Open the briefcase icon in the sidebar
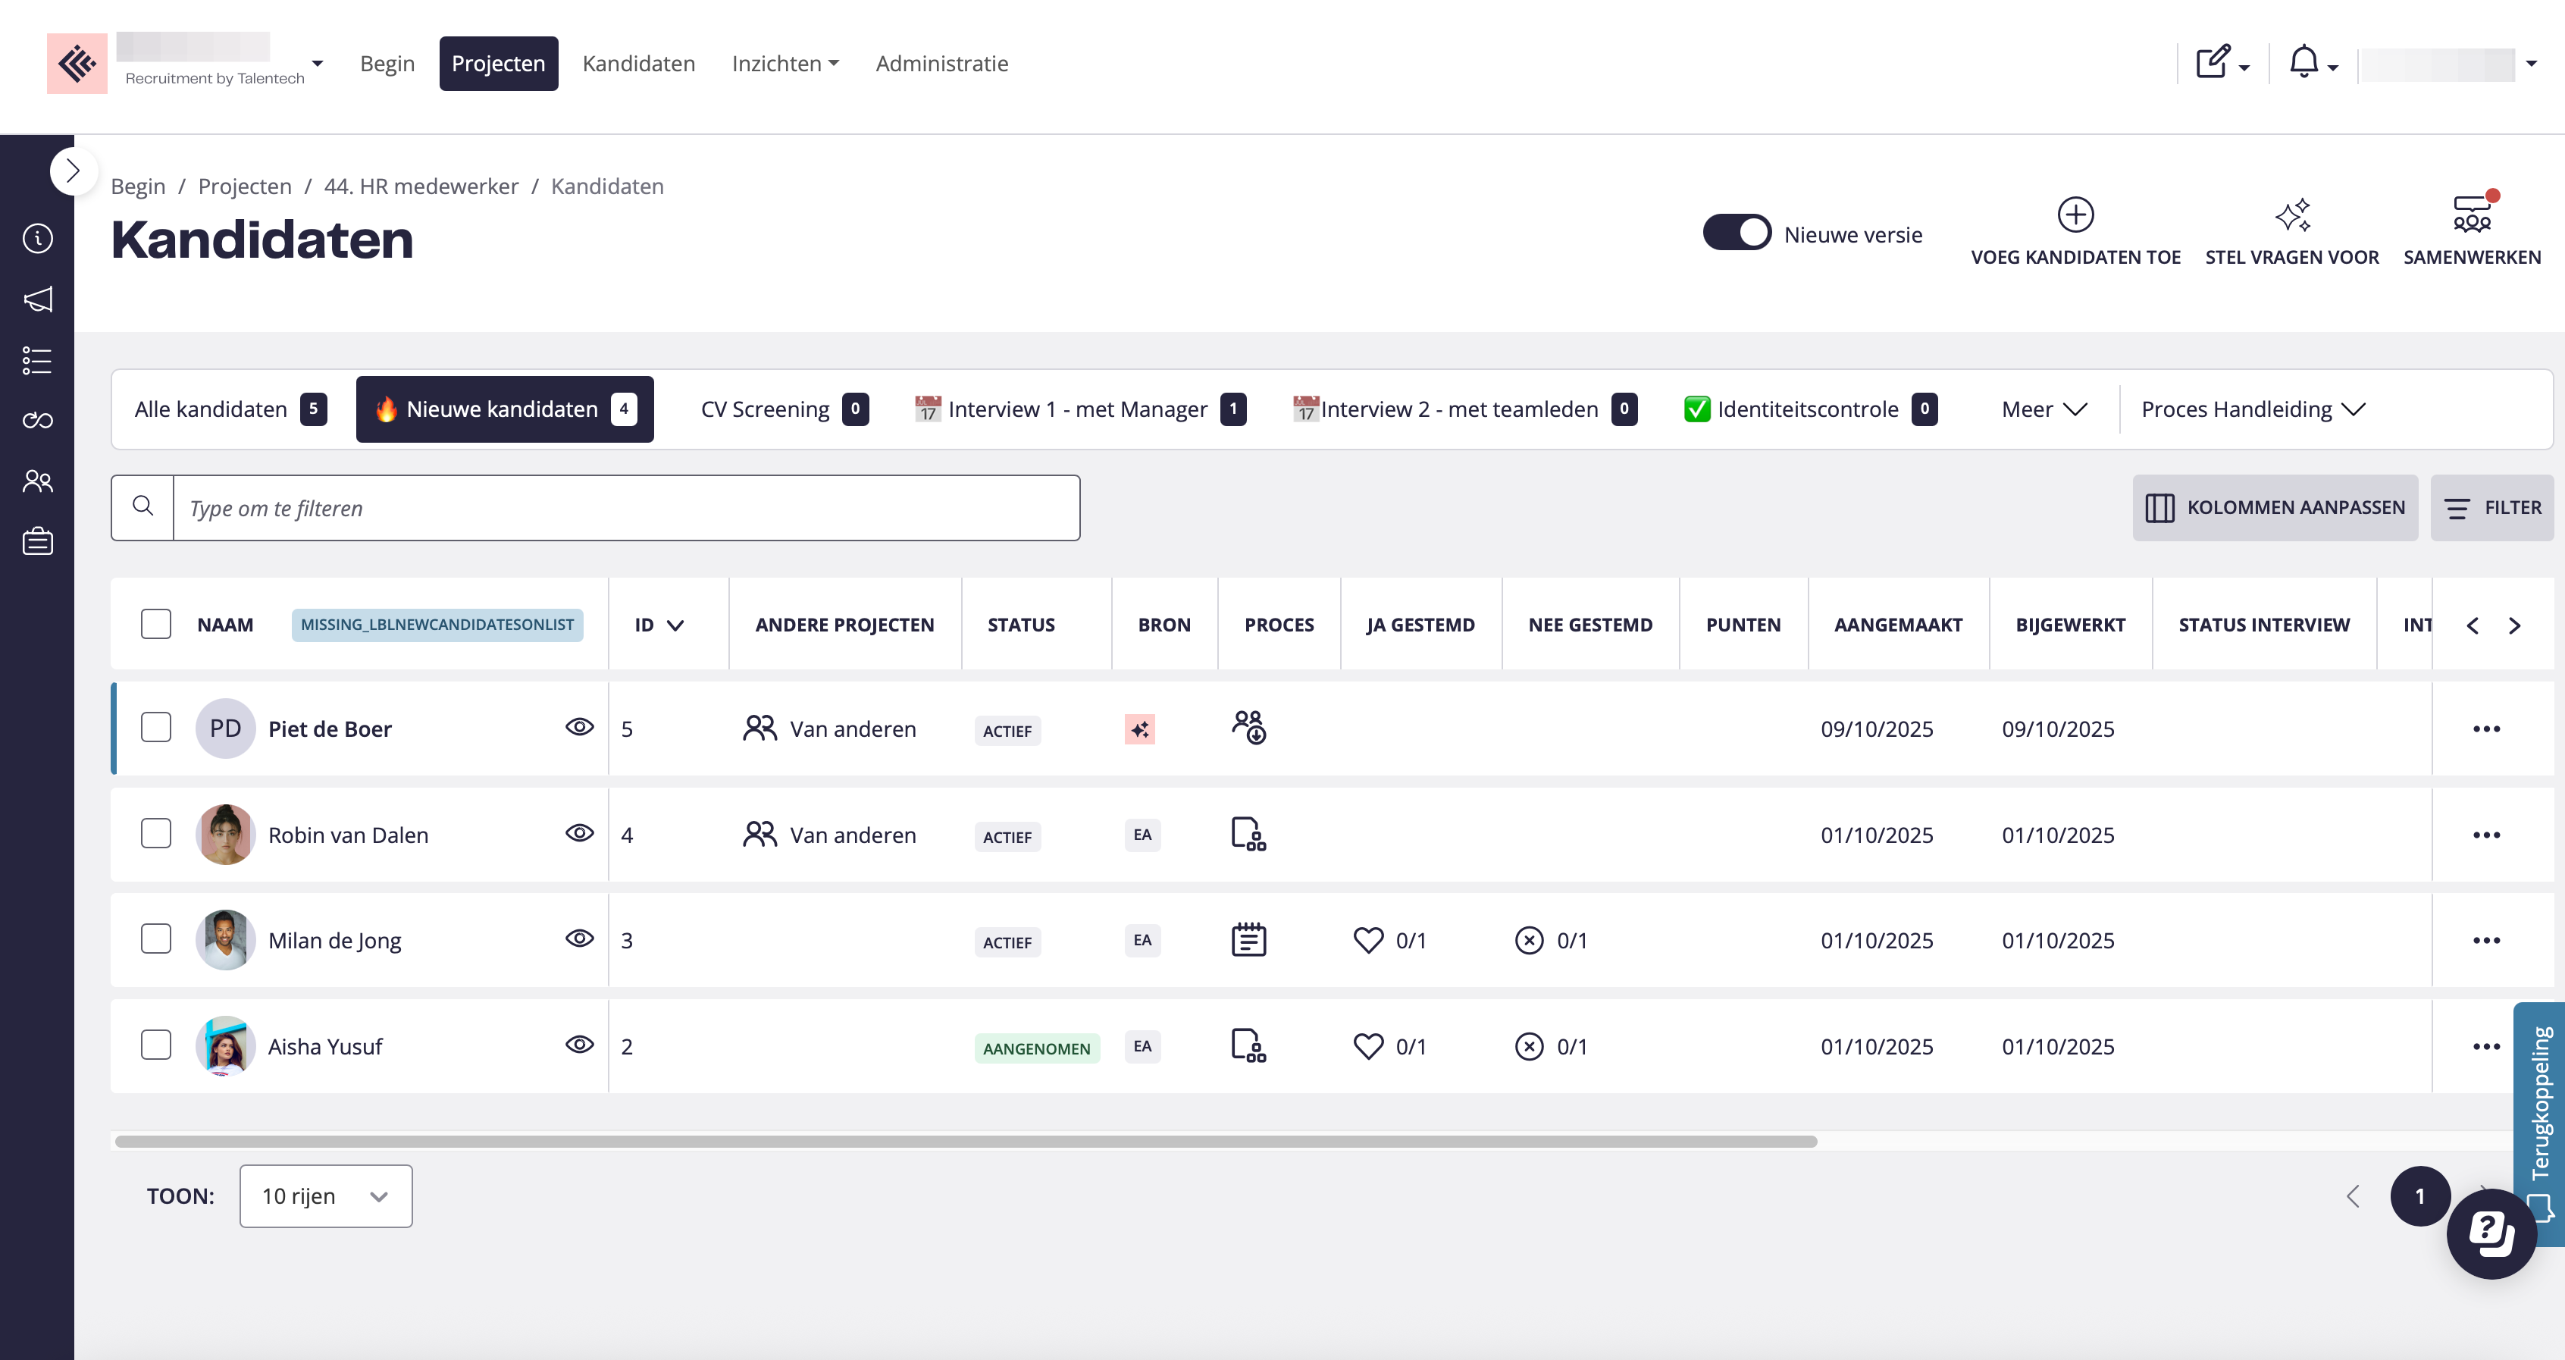The width and height of the screenshot is (2565, 1360). point(38,541)
